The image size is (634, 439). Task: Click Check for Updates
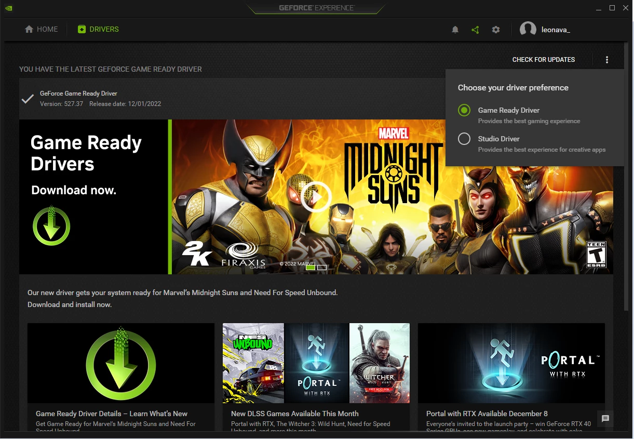pyautogui.click(x=544, y=60)
